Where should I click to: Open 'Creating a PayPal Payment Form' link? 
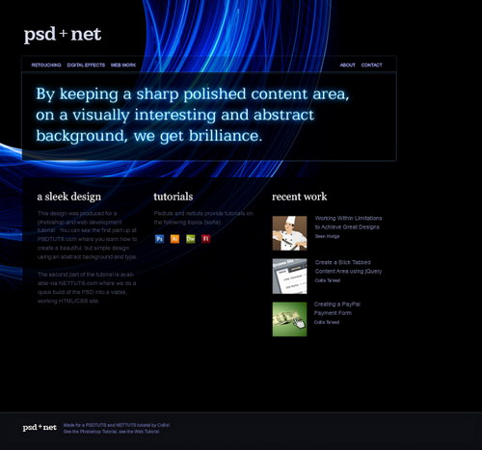coord(337,308)
